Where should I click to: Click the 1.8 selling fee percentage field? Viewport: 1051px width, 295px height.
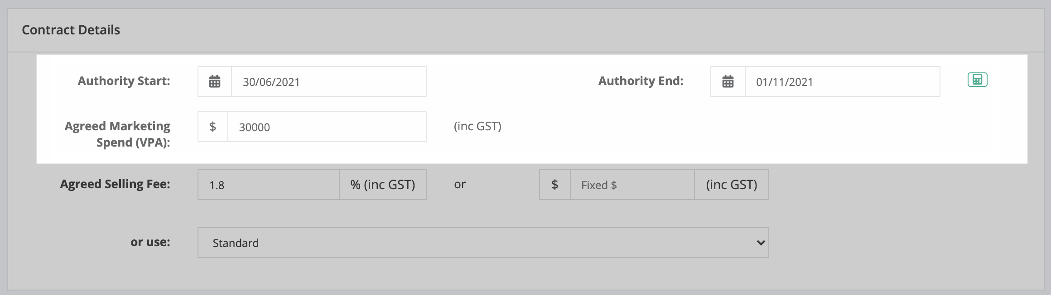pos(269,185)
